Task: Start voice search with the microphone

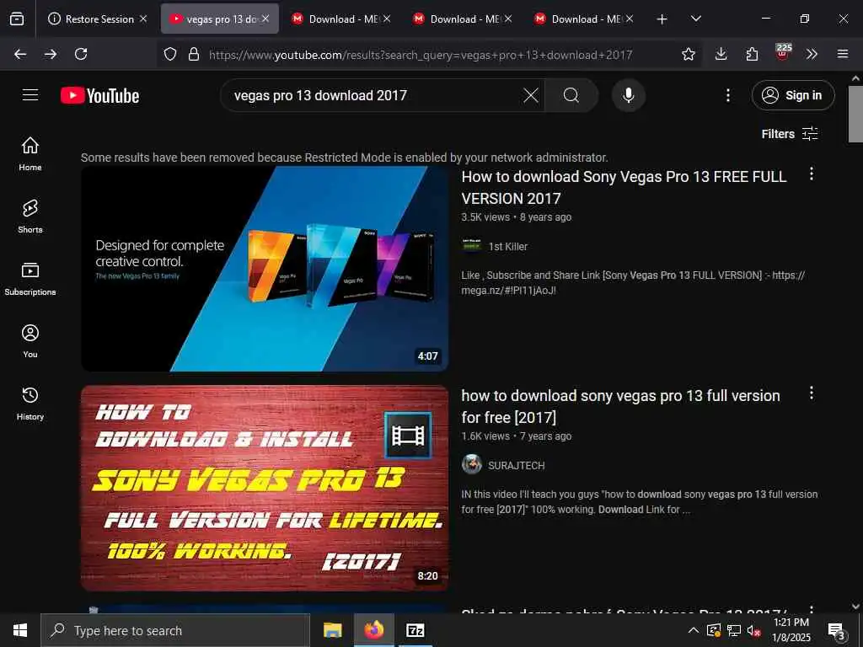Action: (628, 96)
